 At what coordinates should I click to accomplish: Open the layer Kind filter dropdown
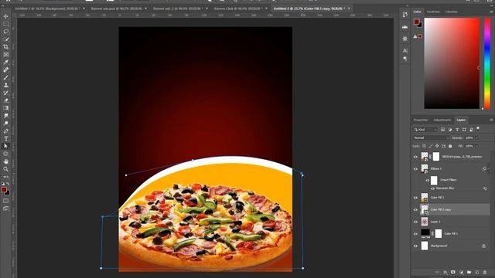click(x=425, y=130)
